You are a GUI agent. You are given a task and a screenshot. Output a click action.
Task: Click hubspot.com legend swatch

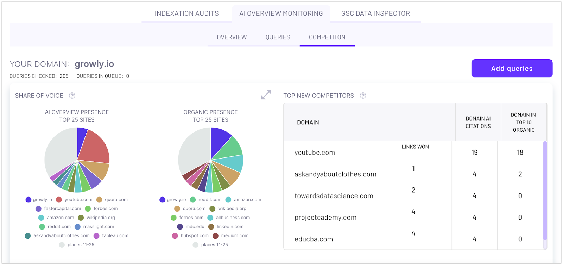[175, 236]
